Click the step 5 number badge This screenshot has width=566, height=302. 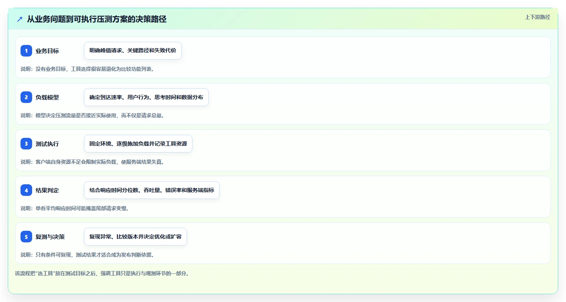26,237
